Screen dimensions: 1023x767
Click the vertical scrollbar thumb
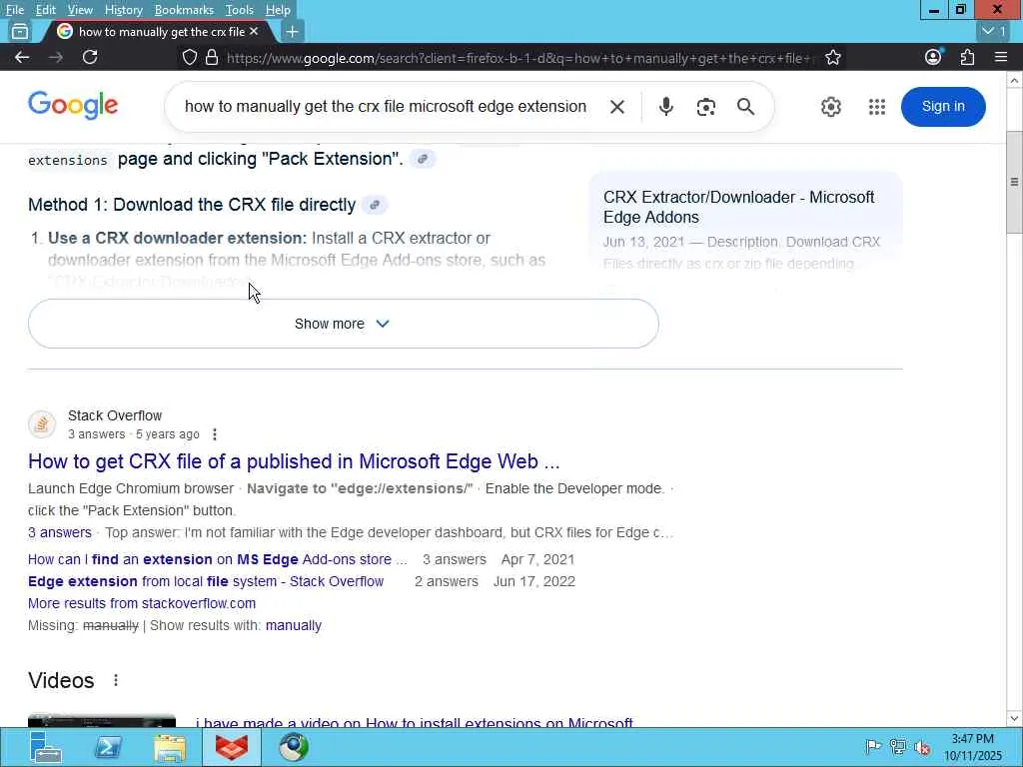pos(1014,182)
